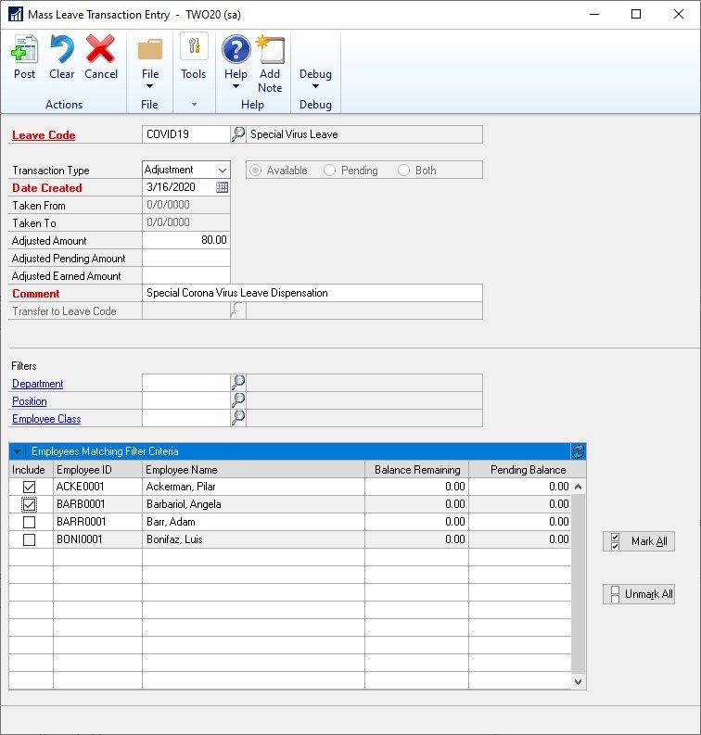The height and width of the screenshot is (735, 701).
Task: Click the Balance Remaining column header
Action: pyautogui.click(x=417, y=470)
